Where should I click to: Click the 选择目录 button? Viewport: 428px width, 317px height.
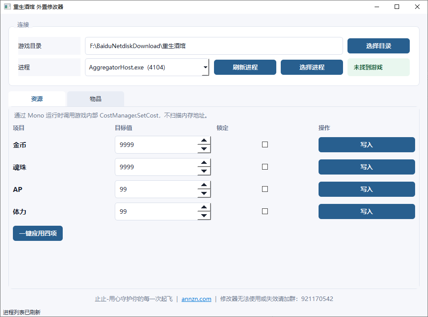[x=378, y=46]
